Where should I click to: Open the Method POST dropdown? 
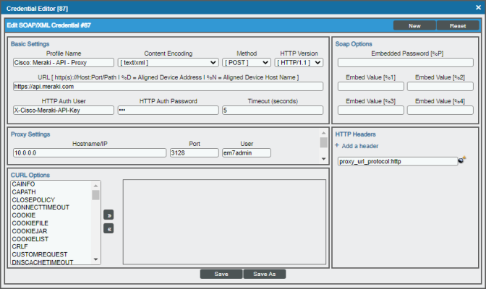(x=247, y=63)
